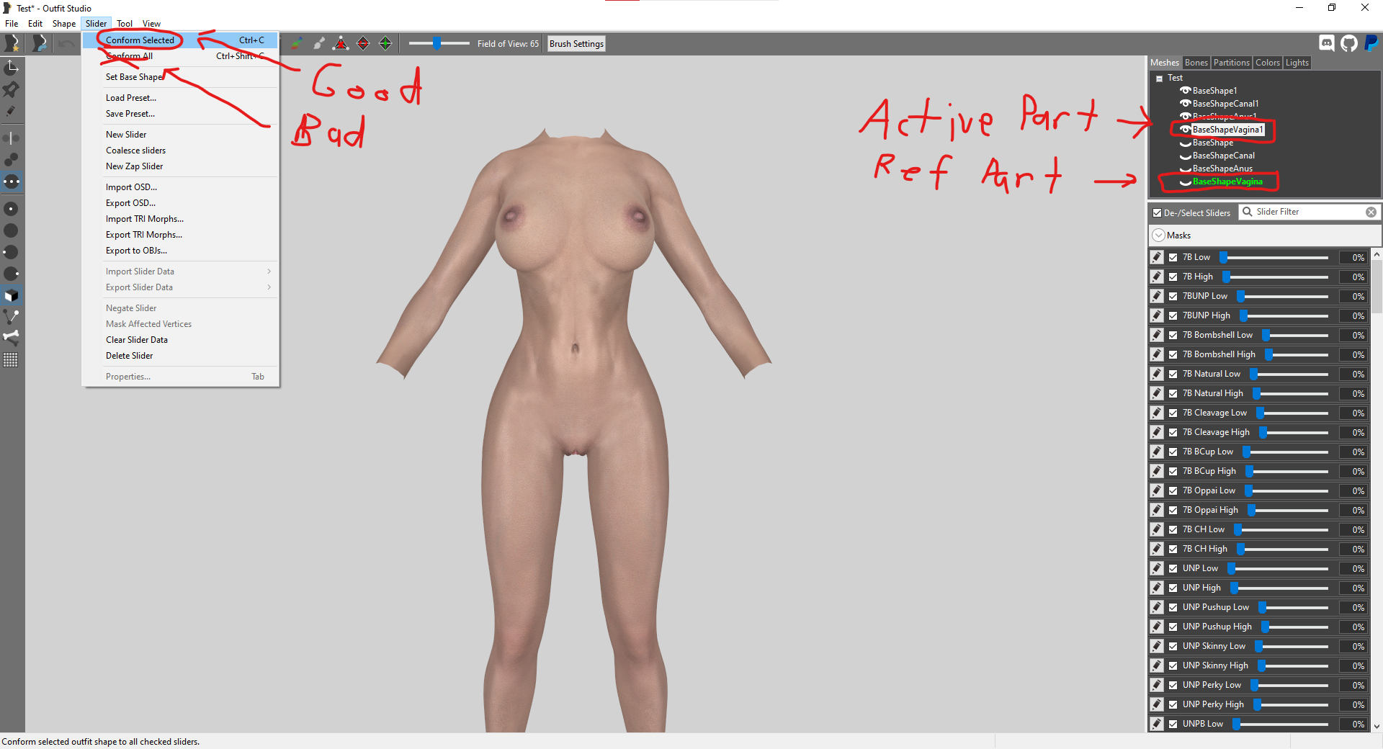Uncheck the 7B Cleavage Low checkbox
1383x749 pixels.
[1173, 413]
